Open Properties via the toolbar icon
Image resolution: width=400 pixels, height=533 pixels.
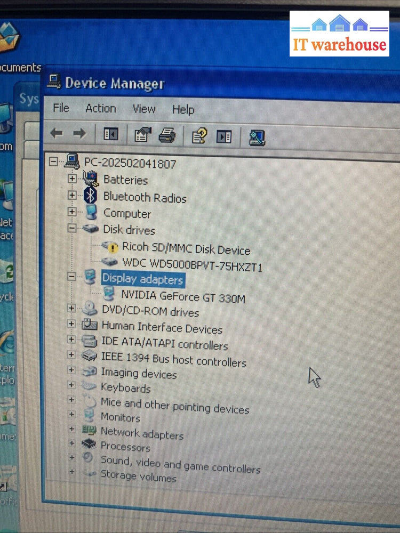click(142, 135)
